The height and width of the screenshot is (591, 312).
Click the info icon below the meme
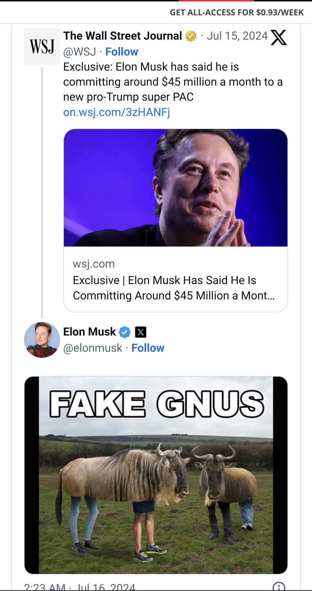click(279, 586)
